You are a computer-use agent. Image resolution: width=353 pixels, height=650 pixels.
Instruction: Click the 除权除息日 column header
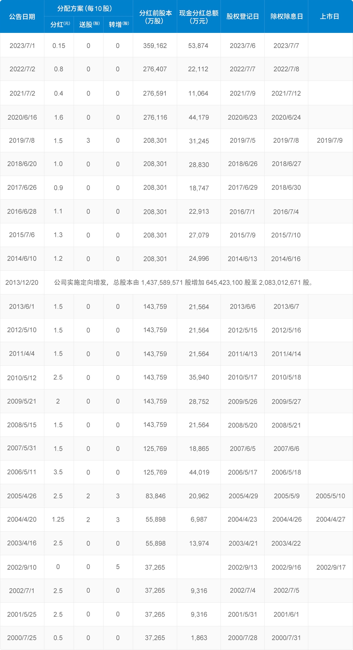coord(286,16)
